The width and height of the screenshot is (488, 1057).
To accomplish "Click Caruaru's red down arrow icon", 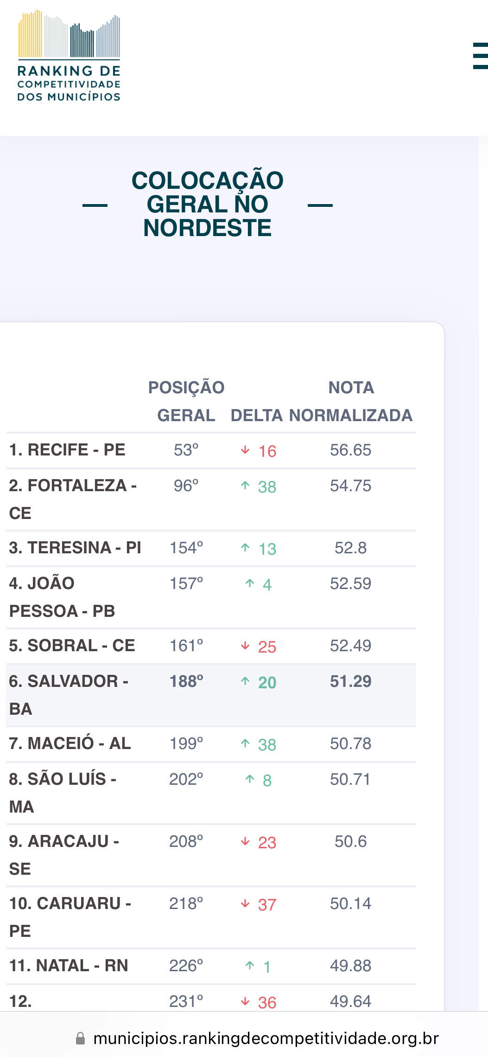I will [x=245, y=904].
